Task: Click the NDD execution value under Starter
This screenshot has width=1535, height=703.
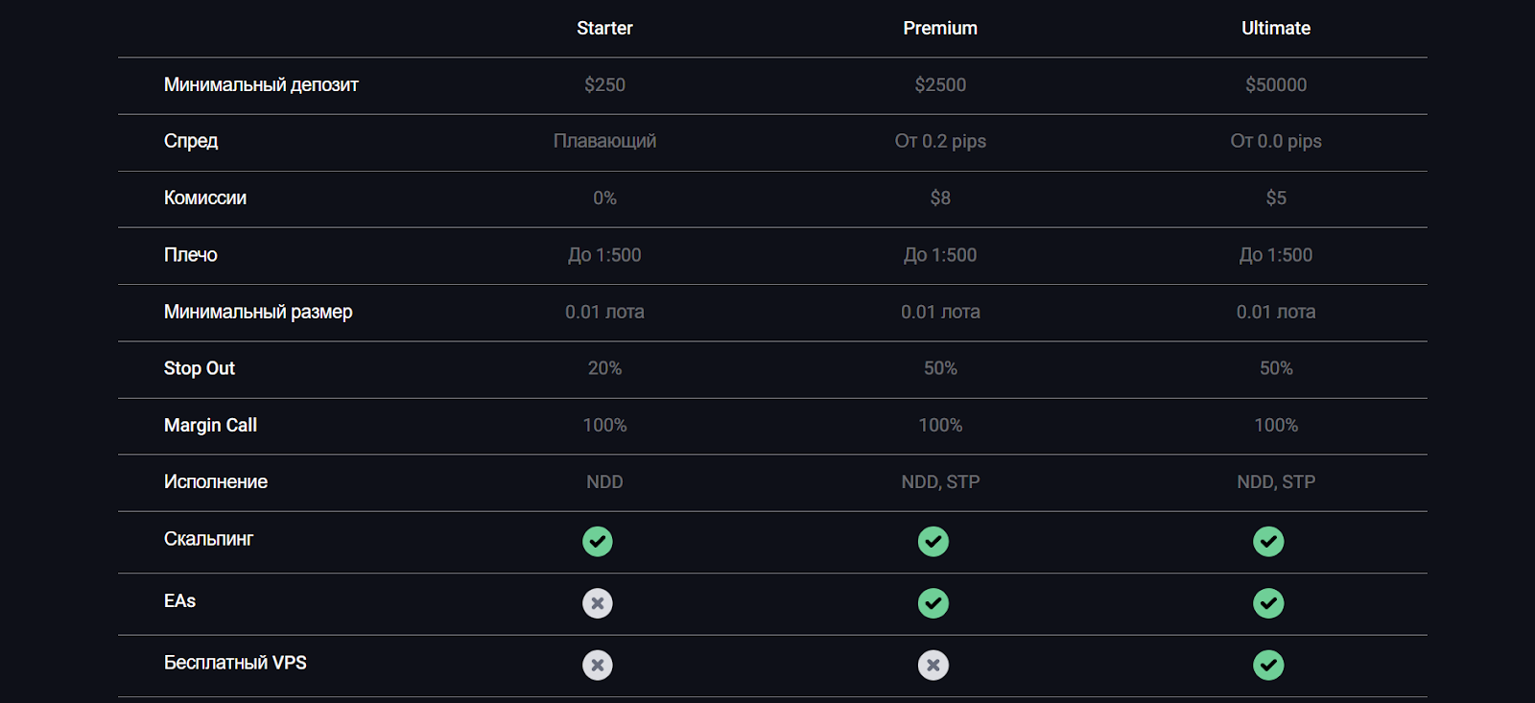Action: tap(604, 482)
